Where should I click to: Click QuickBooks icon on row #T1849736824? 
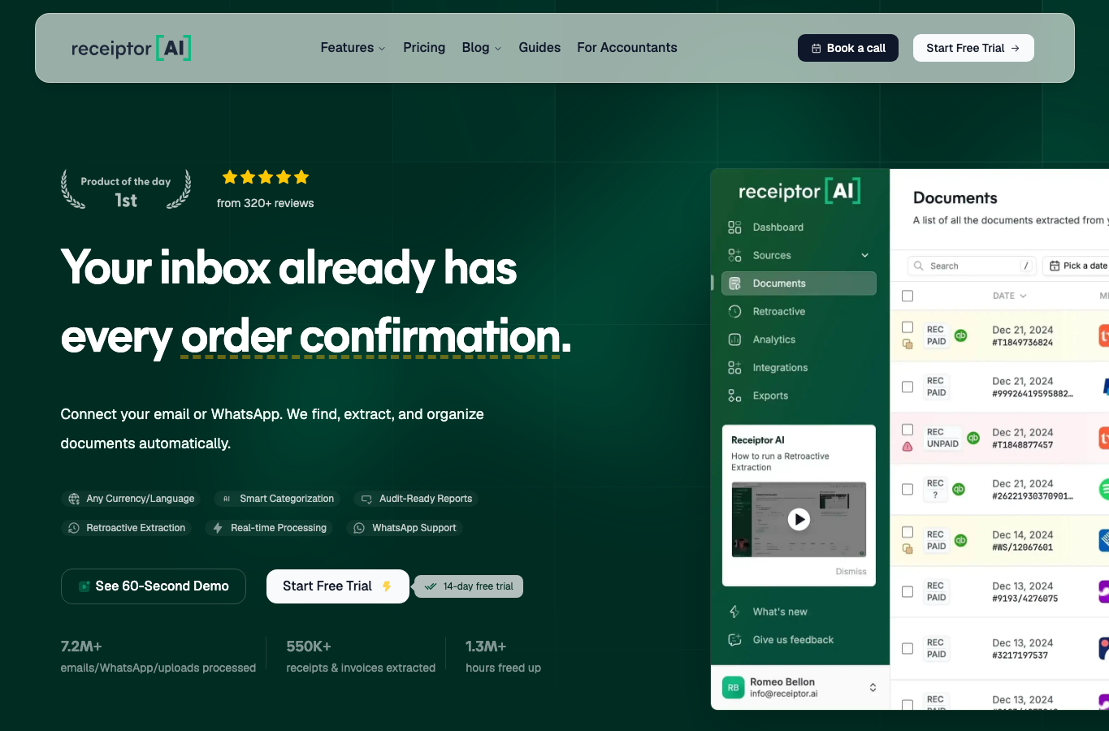(x=960, y=335)
